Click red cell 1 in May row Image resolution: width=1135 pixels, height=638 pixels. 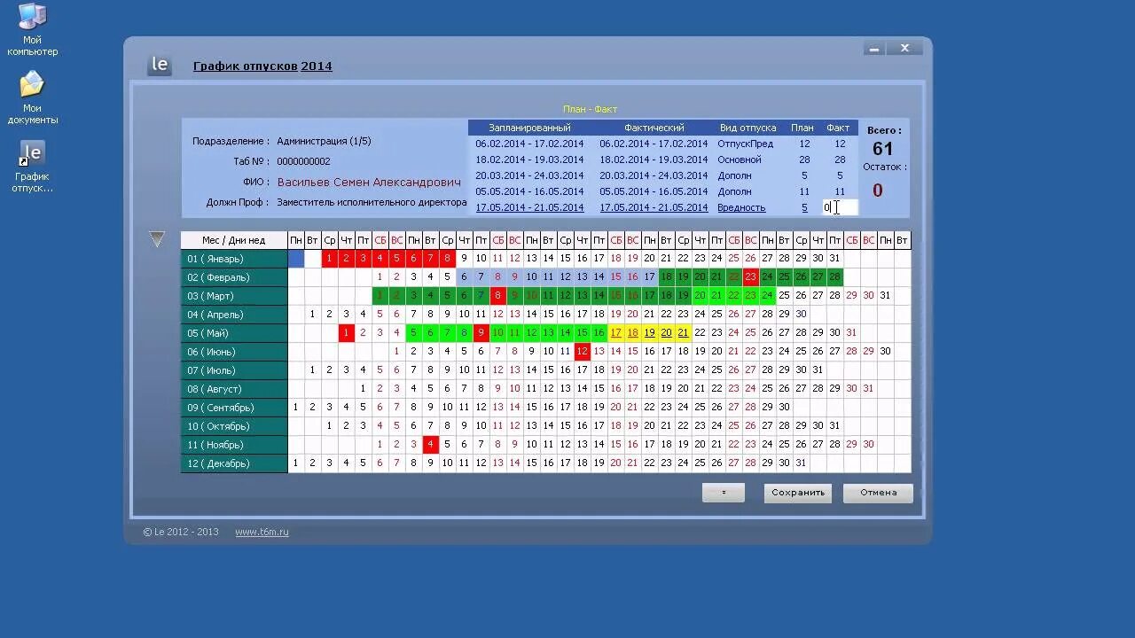point(346,333)
